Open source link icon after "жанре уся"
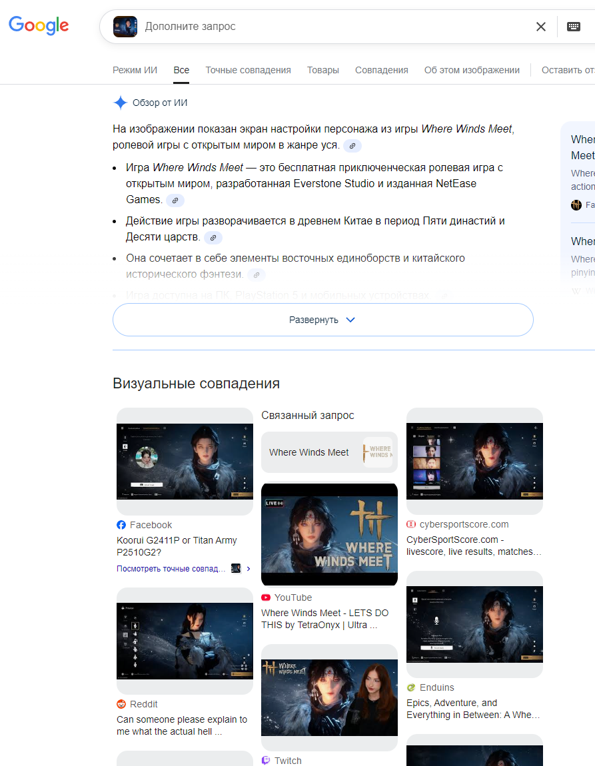This screenshot has width=595, height=766. click(352, 146)
